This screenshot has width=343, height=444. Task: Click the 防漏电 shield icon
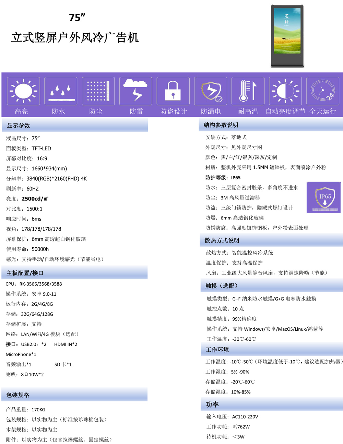click(x=210, y=91)
